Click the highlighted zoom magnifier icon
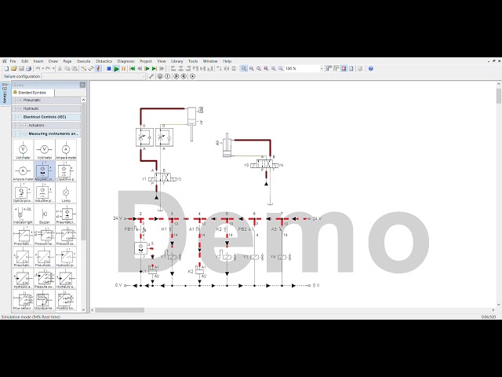Image resolution: width=502 pixels, height=377 pixels. (x=244, y=68)
